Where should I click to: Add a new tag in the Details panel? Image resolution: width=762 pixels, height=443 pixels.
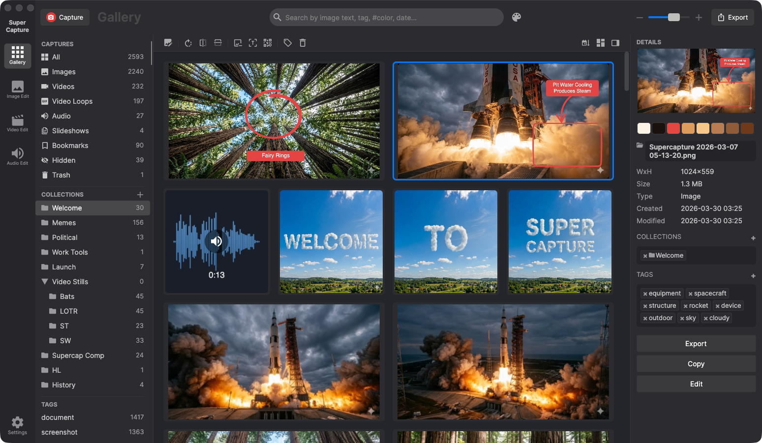(753, 276)
